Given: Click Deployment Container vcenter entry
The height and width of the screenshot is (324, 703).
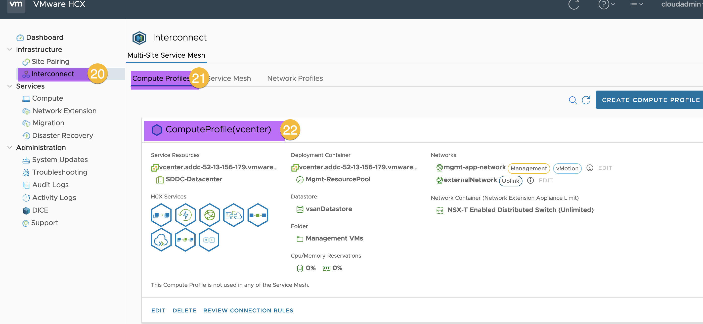Looking at the screenshot, I should [x=355, y=167].
